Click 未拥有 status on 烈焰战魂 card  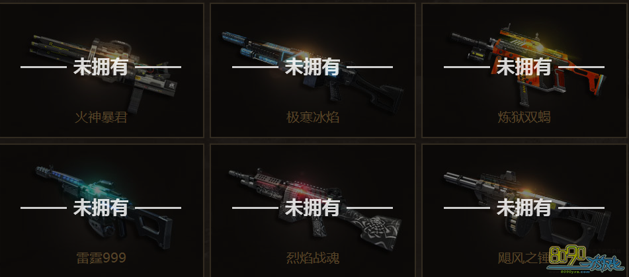[312, 208]
